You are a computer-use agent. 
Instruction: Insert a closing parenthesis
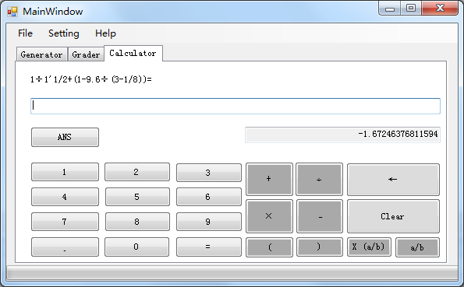pyautogui.click(x=320, y=247)
